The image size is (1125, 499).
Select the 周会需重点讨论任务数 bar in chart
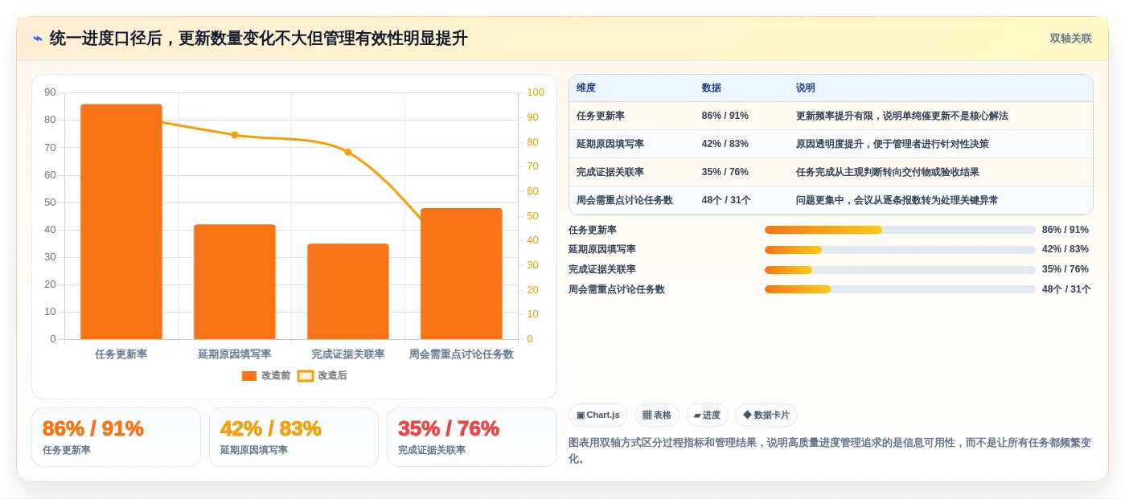tap(462, 273)
